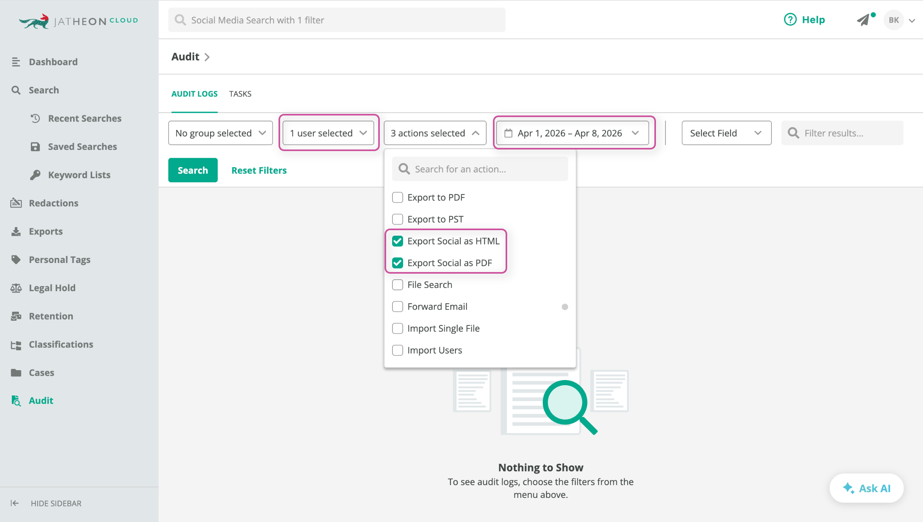Select the Personal Tags tag icon
Image resolution: width=923 pixels, height=522 pixels.
pyautogui.click(x=16, y=259)
